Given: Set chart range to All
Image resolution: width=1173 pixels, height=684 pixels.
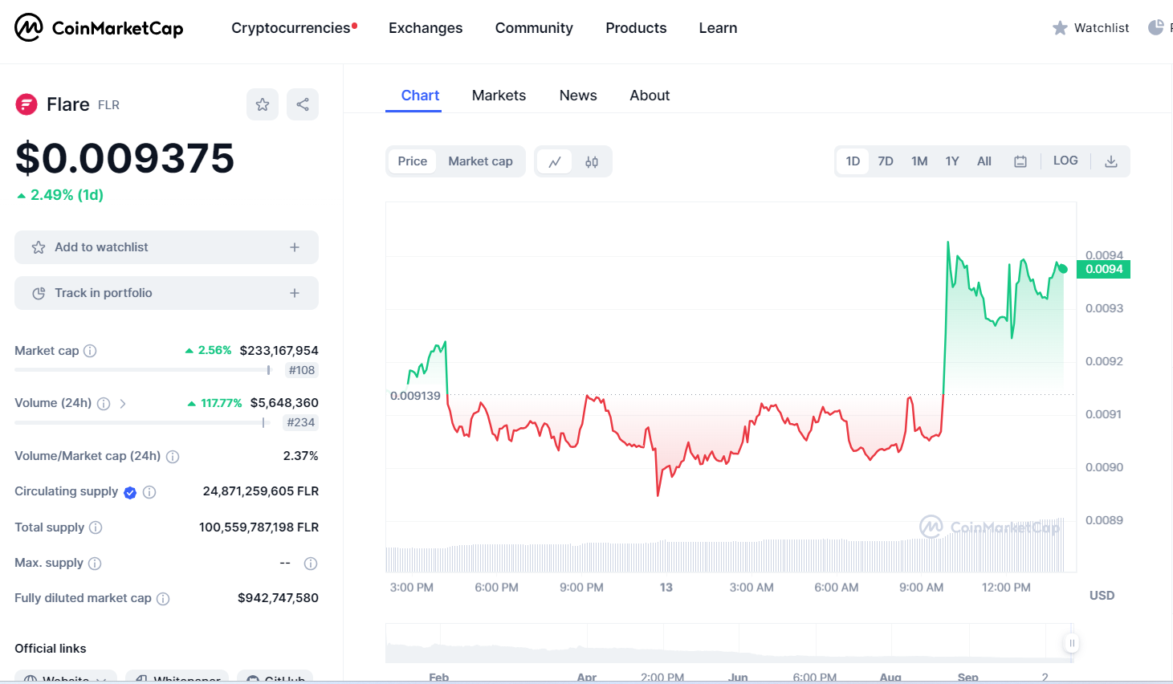Looking at the screenshot, I should click(984, 161).
